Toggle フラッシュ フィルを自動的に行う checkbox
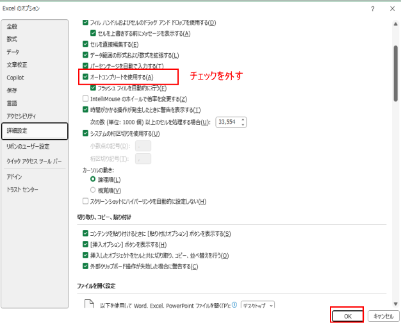401x323 pixels. point(93,88)
